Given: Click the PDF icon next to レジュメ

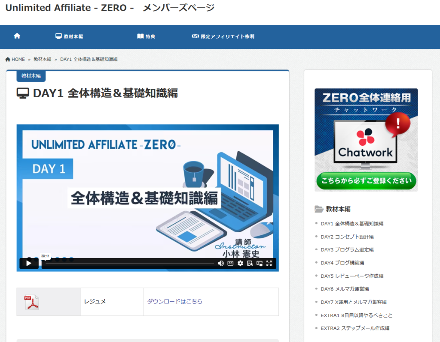Looking at the screenshot, I should point(31,302).
